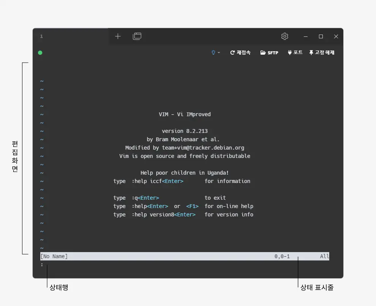Click the split window icon in title bar
Viewport: 376px width, 306px height.
click(x=137, y=36)
